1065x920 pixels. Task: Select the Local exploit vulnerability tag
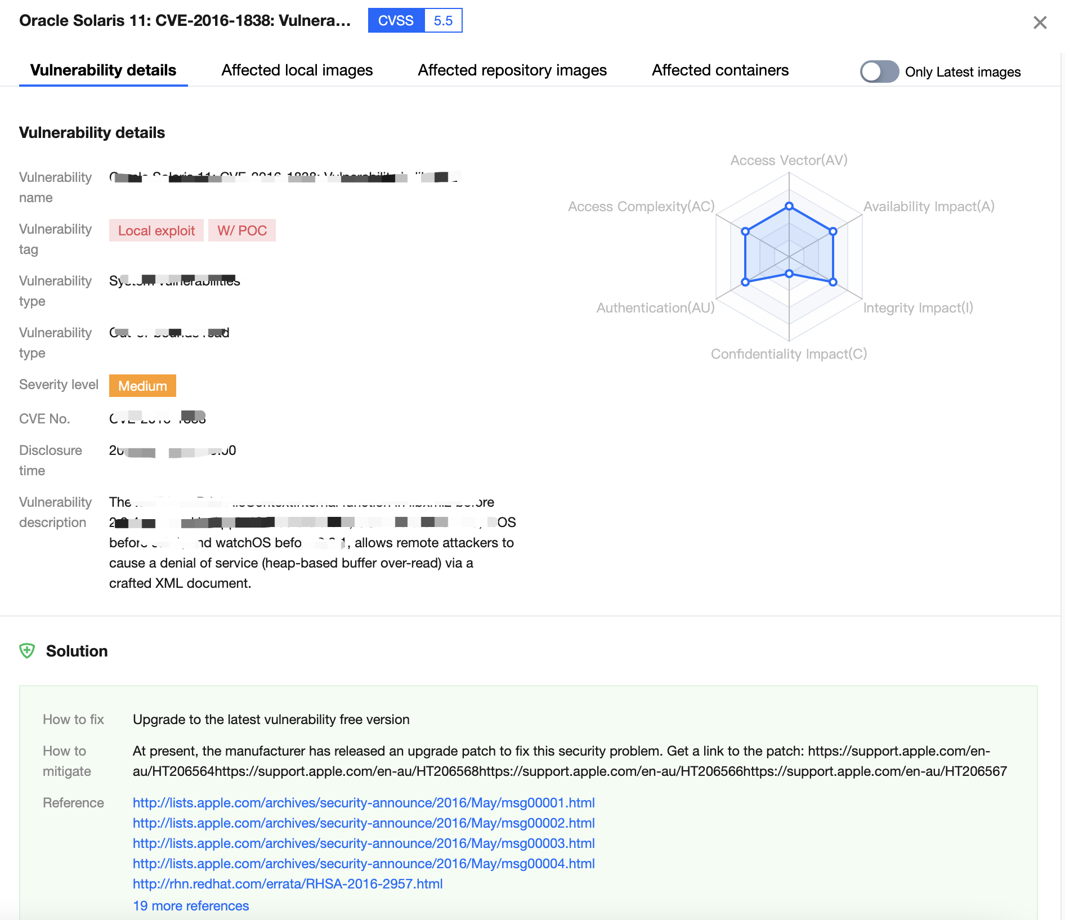(x=156, y=230)
